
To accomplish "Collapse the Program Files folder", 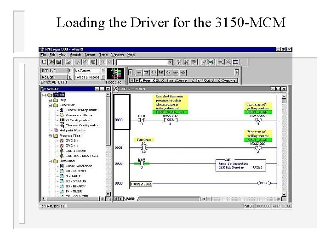I will pyautogui.click(x=50, y=135).
